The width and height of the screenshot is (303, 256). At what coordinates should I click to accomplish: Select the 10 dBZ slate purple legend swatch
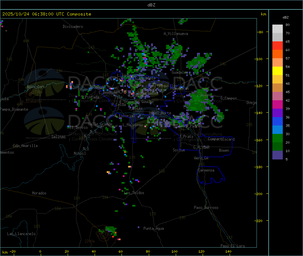tap(277, 155)
